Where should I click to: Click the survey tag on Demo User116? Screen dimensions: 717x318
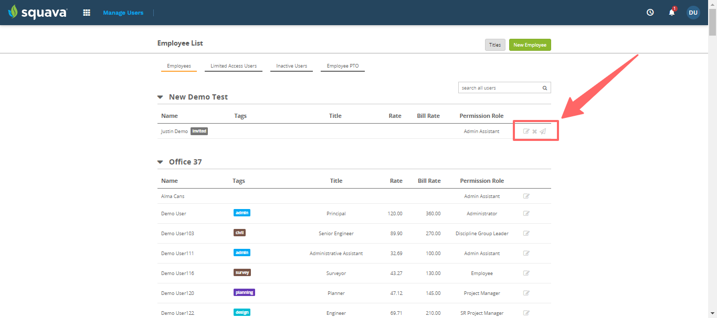242,272
